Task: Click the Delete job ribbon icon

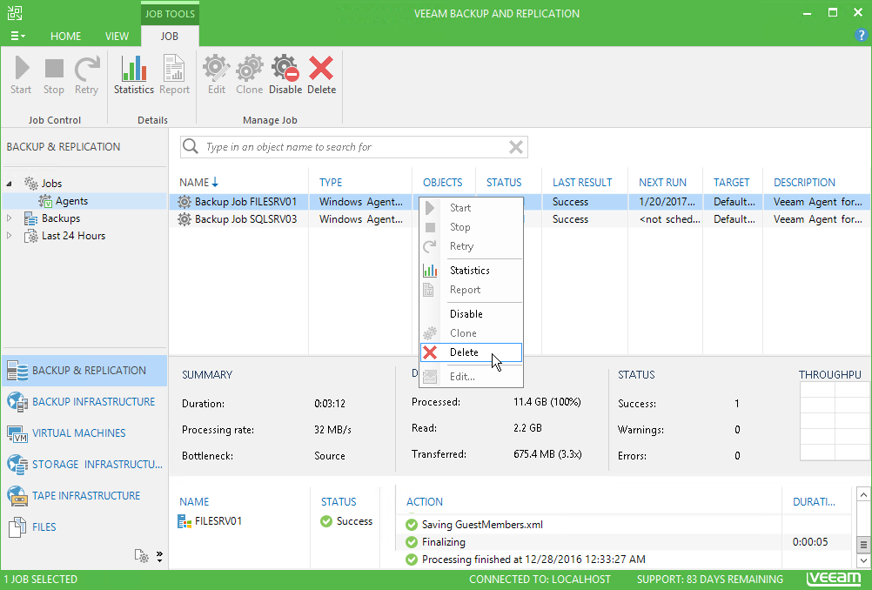Action: (321, 75)
